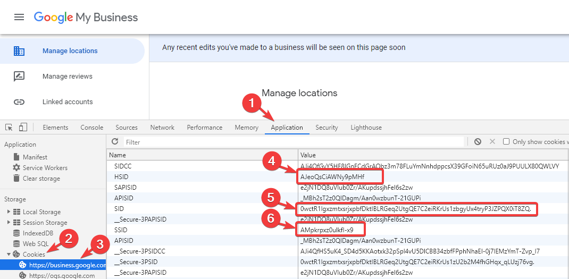Click the Manage locations building icon
The height and width of the screenshot is (279, 569).
tap(19, 51)
